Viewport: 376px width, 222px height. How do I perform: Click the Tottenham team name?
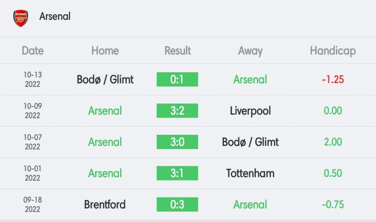250,173
